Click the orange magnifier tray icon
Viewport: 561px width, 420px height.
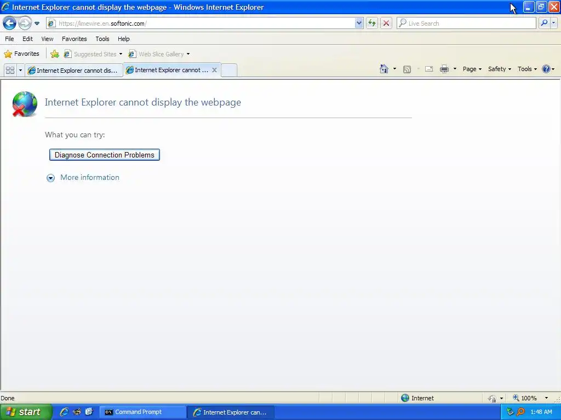(521, 412)
